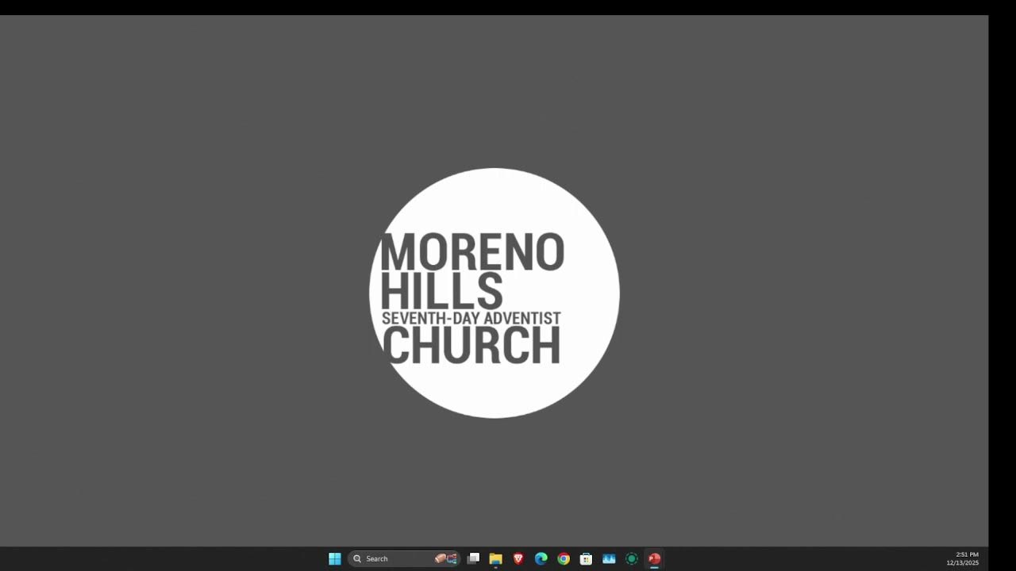Click the Moreno Hills Church logo slide
The width and height of the screenshot is (1016, 571).
pos(495,293)
